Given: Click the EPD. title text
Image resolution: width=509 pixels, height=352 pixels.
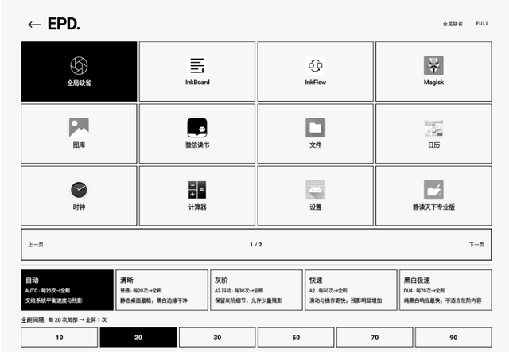Looking at the screenshot, I should tap(64, 24).
